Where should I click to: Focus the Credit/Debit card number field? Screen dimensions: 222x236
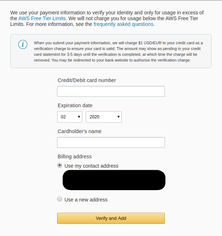(111, 91)
